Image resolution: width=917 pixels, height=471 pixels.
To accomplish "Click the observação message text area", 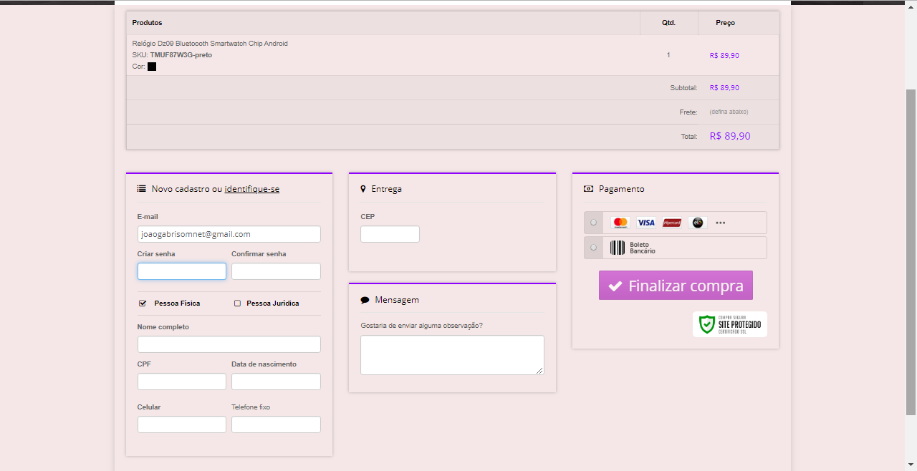I will 452,355.
